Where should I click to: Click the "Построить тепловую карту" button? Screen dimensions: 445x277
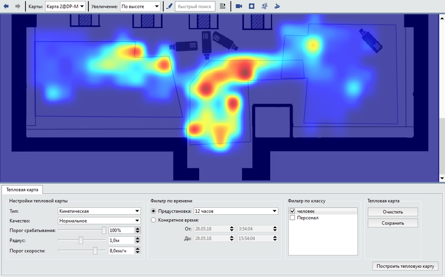[x=406, y=266]
